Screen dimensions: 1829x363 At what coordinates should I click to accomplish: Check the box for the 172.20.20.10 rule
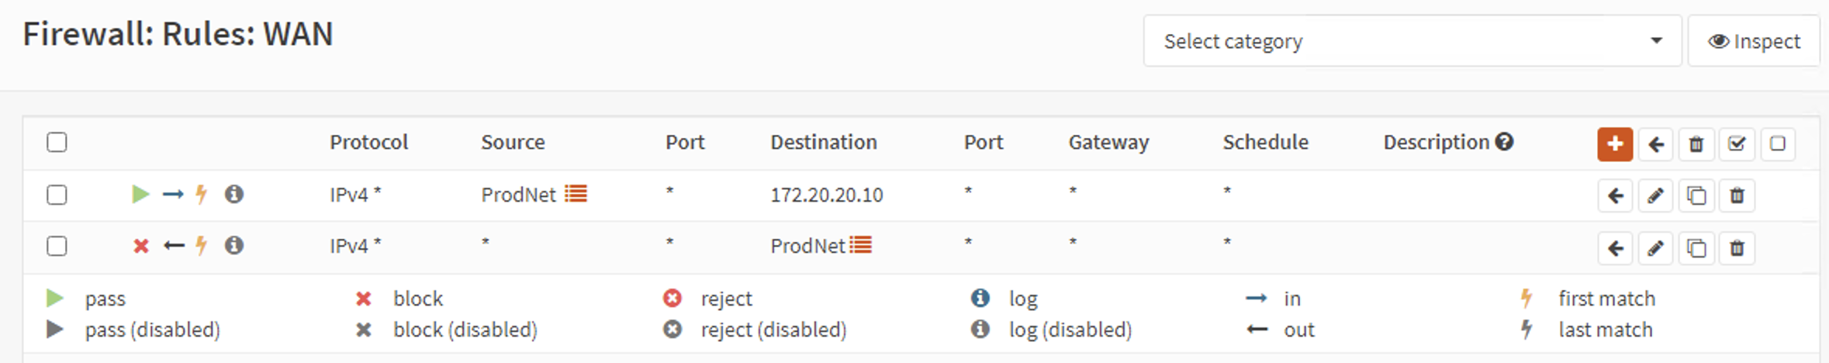click(x=57, y=195)
